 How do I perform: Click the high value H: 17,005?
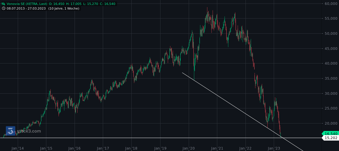[74, 4]
